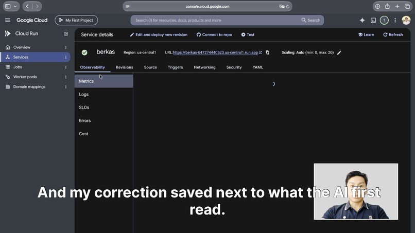Open more options for Jobs
Image resolution: width=415 pixels, height=233 pixels.
[66, 67]
